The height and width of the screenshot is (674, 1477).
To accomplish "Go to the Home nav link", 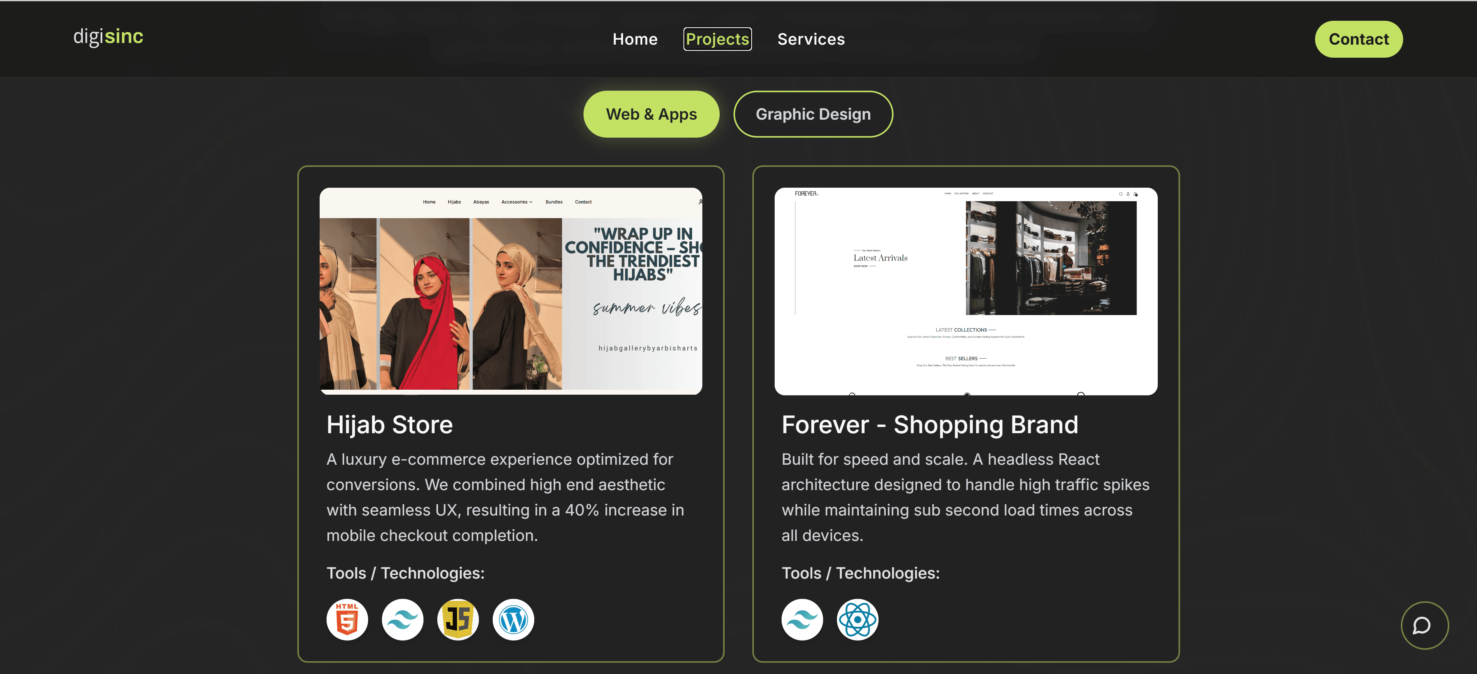I will 635,39.
